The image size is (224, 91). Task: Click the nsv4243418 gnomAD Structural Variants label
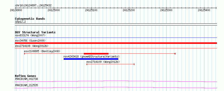click(91, 56)
